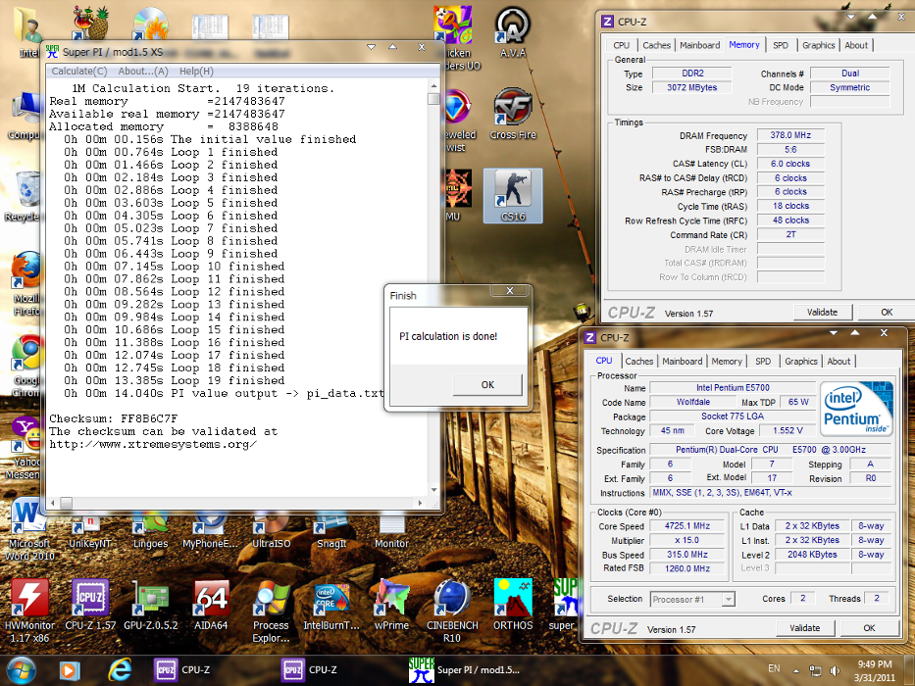Click the EN language indicator in the tray
915x686 pixels.
click(774, 668)
